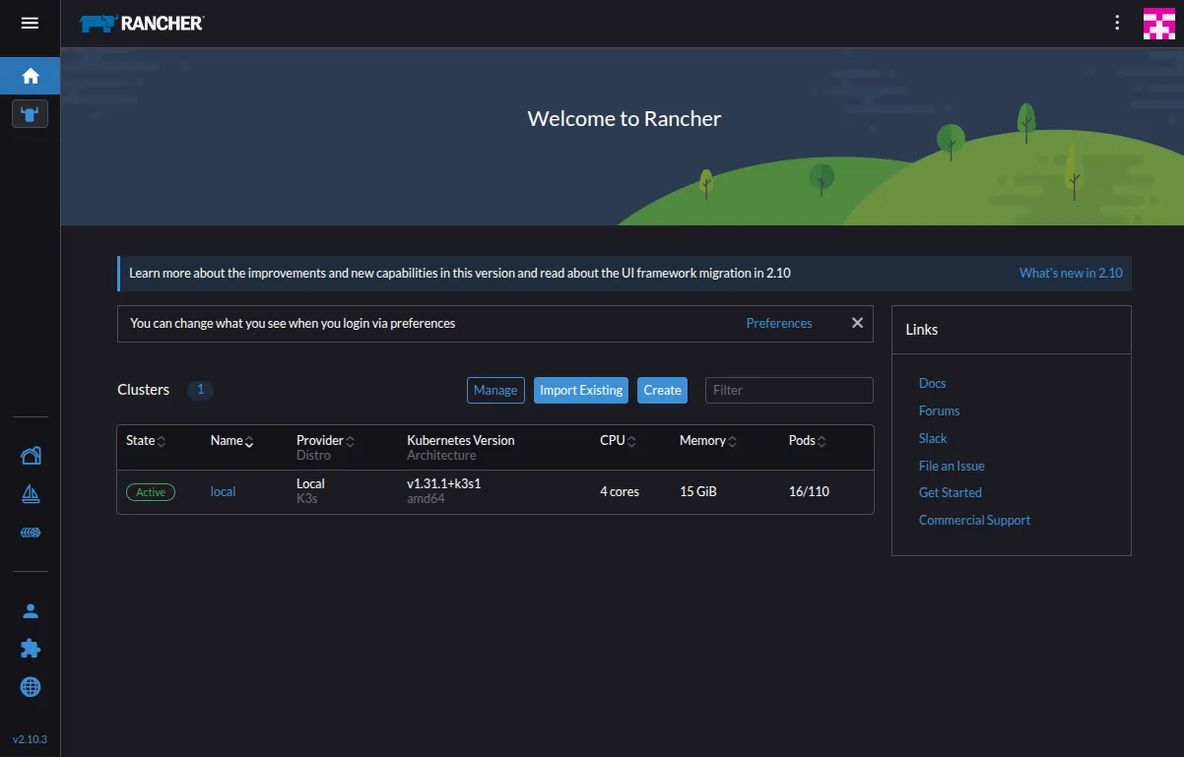Open Cluster Management barn icon

pyautogui.click(x=31, y=455)
